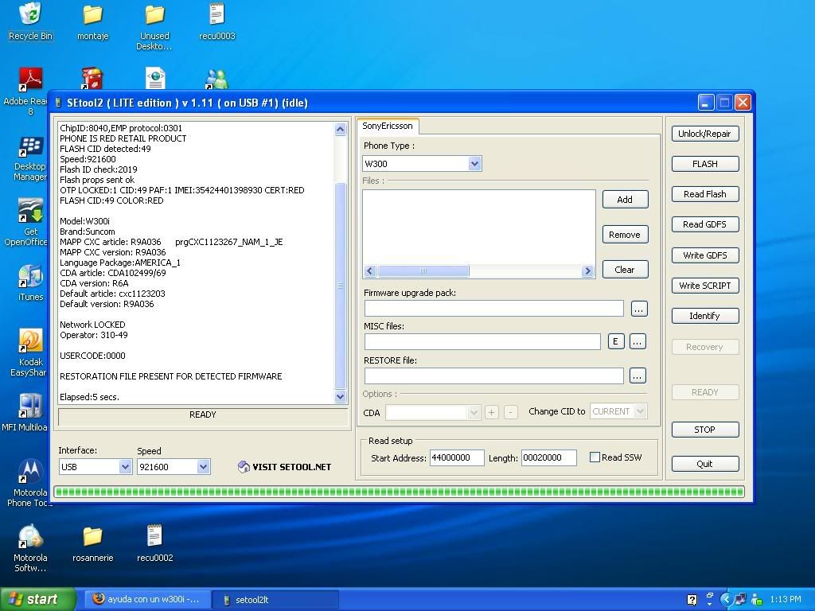The width and height of the screenshot is (815, 611).
Task: Click Add to add files
Action: [x=625, y=200]
